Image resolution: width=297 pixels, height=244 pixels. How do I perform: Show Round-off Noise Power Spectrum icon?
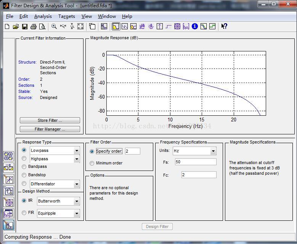(212, 27)
